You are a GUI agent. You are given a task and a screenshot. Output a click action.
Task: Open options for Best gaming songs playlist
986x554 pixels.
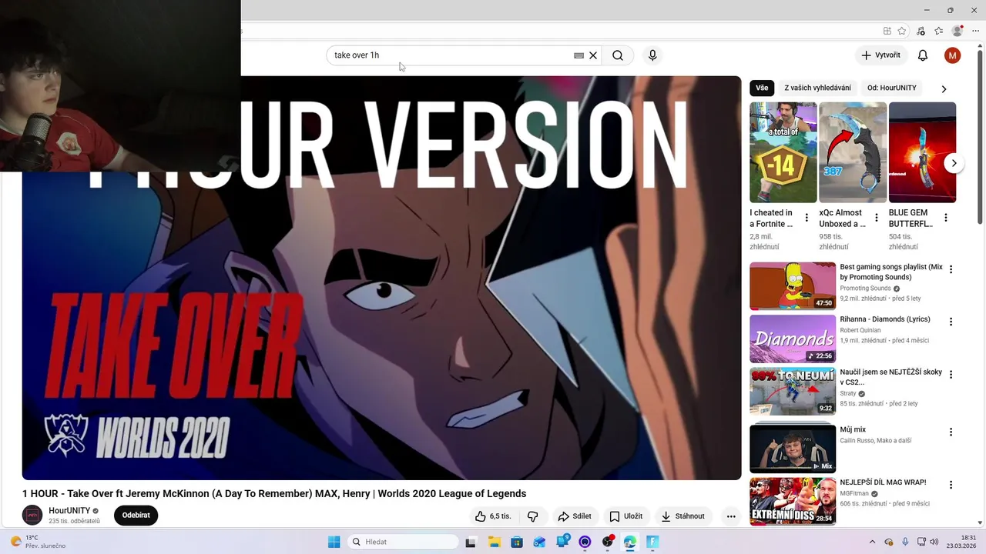[951, 269]
